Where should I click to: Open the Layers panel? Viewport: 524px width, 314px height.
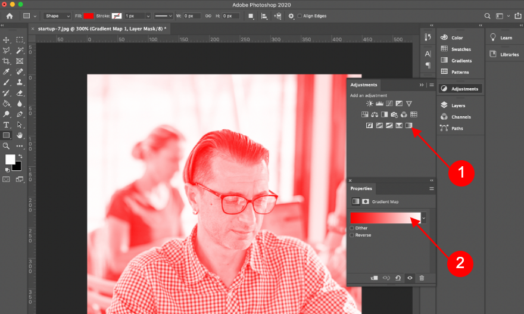458,105
